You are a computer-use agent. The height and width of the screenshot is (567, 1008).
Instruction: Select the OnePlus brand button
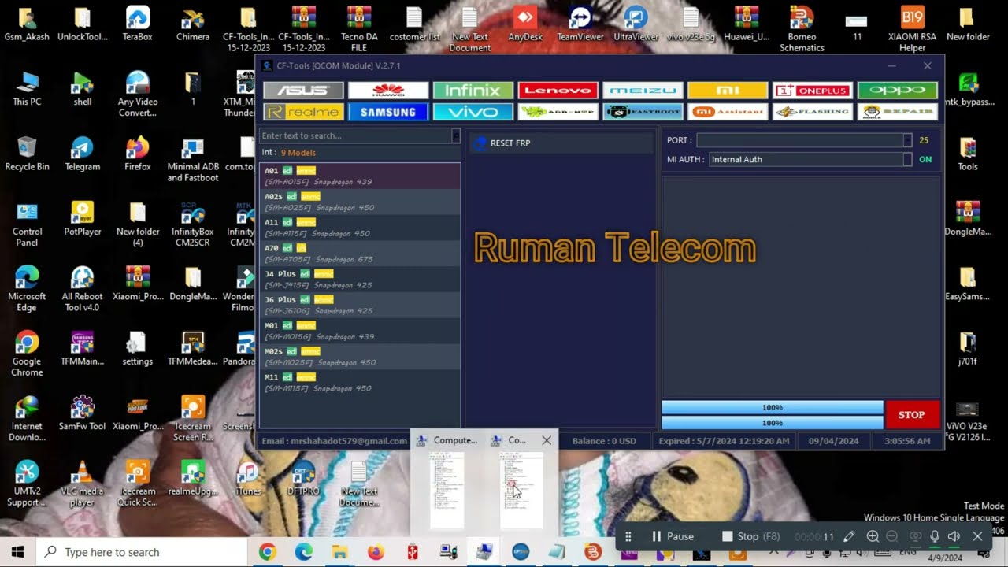813,91
